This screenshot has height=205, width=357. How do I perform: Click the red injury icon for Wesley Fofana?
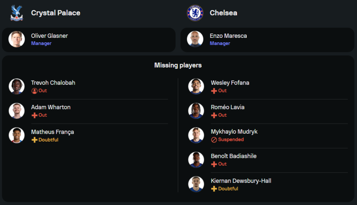[214, 91]
